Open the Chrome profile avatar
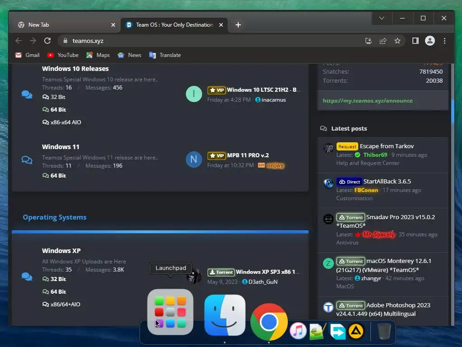This screenshot has width=462, height=347. click(x=430, y=41)
